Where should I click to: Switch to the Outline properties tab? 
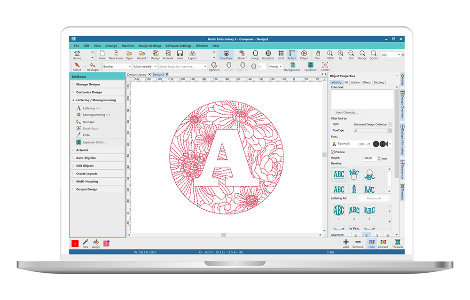pos(356,82)
